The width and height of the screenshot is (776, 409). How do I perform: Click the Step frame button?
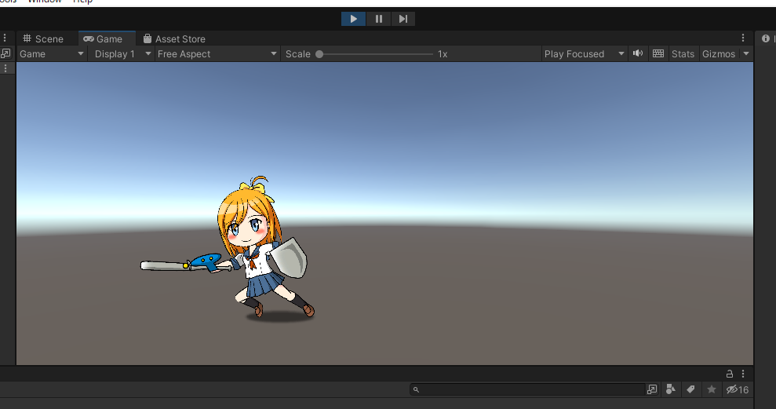click(403, 19)
